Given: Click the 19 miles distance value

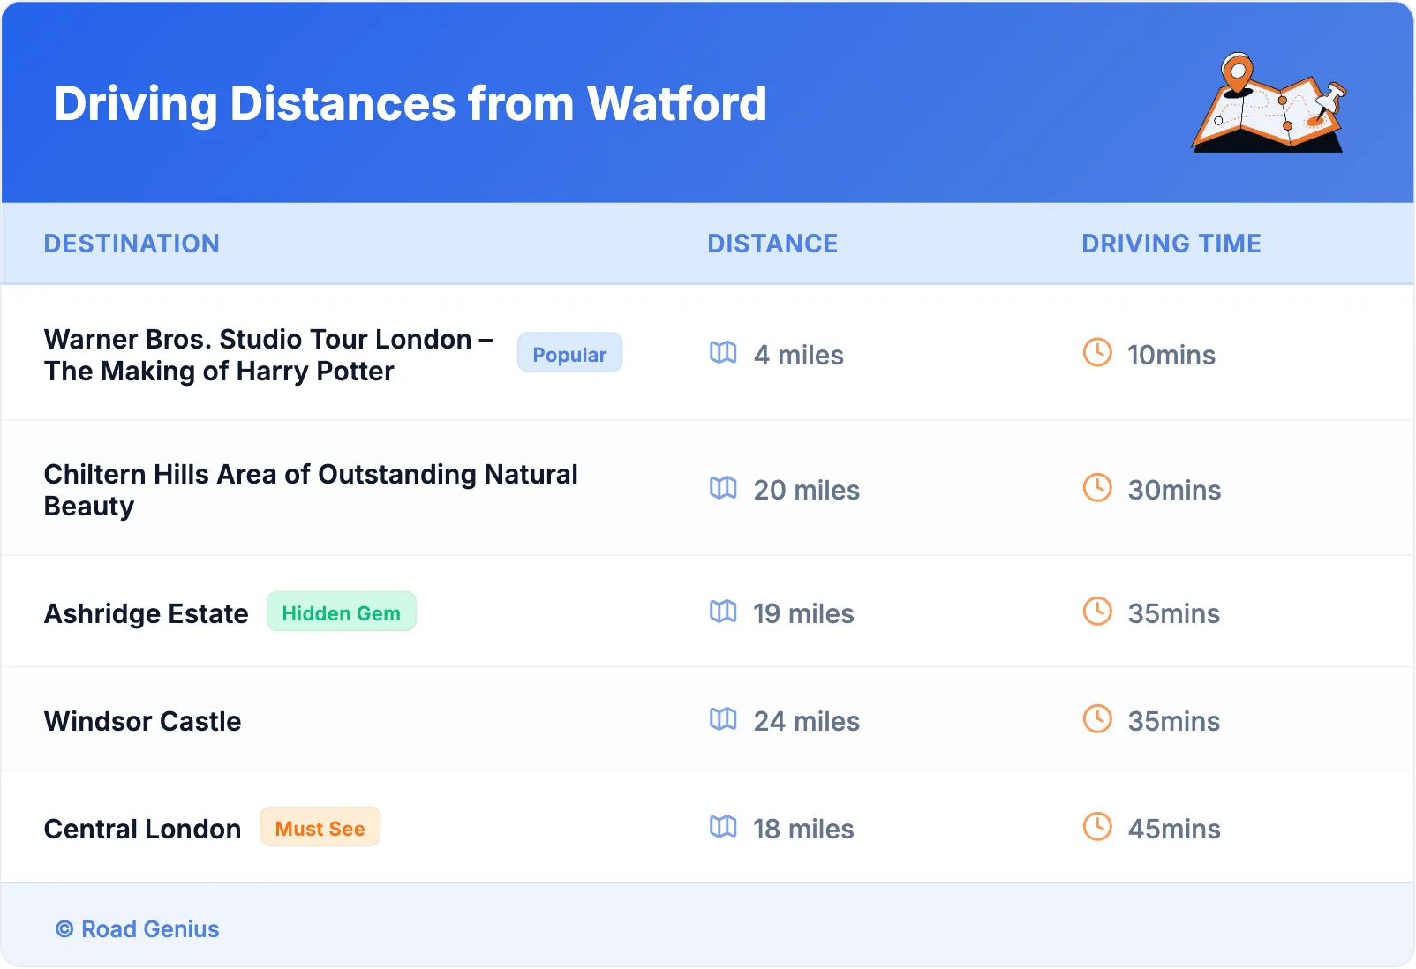Looking at the screenshot, I should coord(803,613).
